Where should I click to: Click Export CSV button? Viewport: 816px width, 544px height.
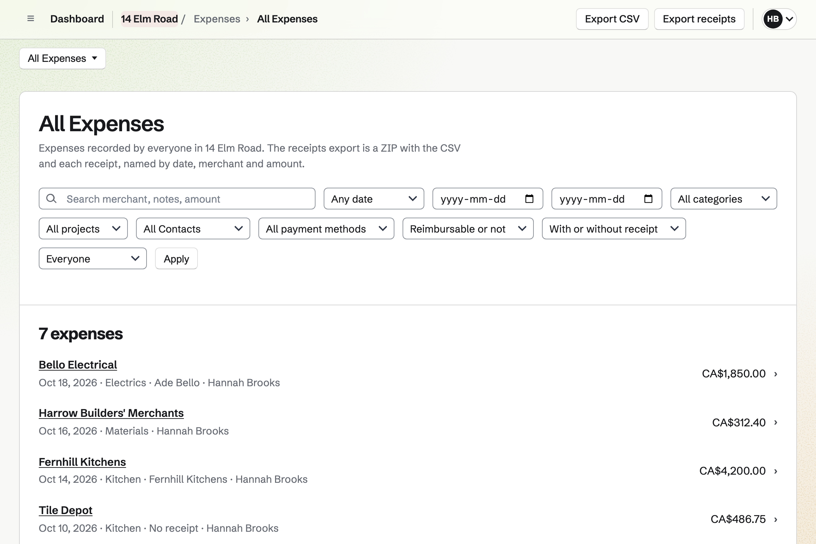click(x=612, y=19)
